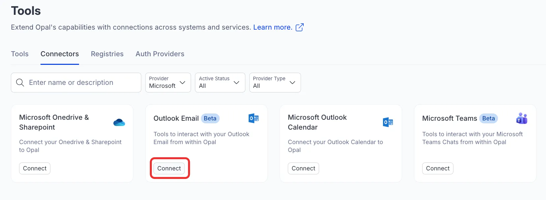The height and width of the screenshot is (200, 546).
Task: Click the Microsoft Outlook Calendar title
Action: 317,122
